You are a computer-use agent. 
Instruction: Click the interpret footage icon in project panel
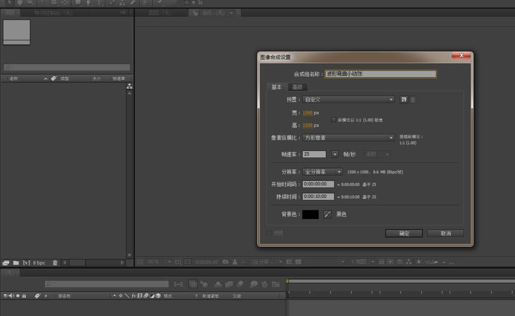tap(6, 263)
